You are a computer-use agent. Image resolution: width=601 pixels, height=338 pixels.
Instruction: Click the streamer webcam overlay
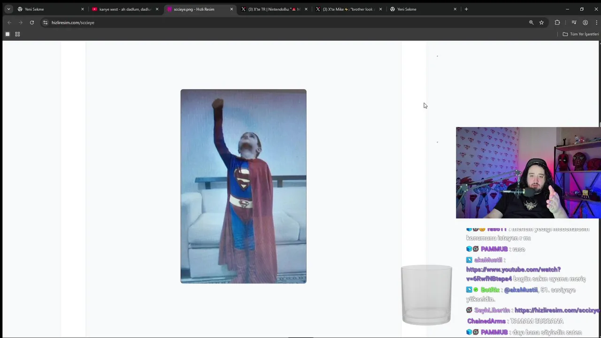tap(528, 173)
